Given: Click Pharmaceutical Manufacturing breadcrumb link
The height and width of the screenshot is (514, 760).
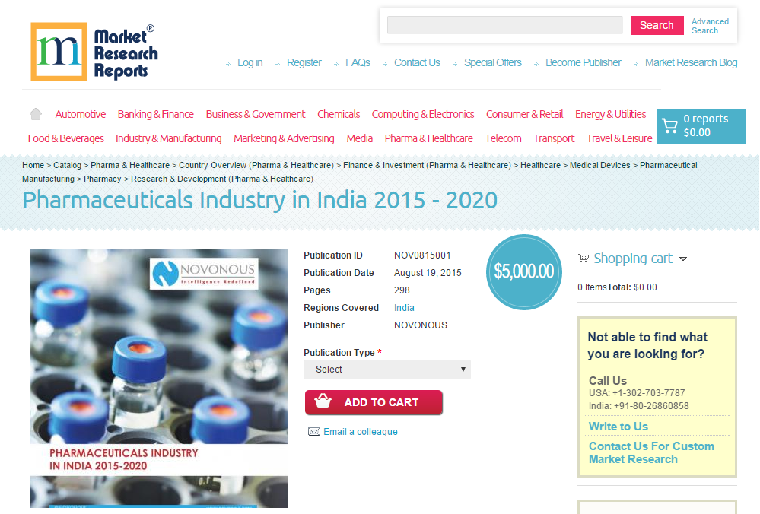Looking at the screenshot, I should pos(669,165).
